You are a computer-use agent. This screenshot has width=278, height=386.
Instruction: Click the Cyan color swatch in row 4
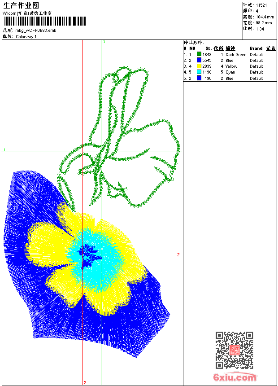pos(199,72)
